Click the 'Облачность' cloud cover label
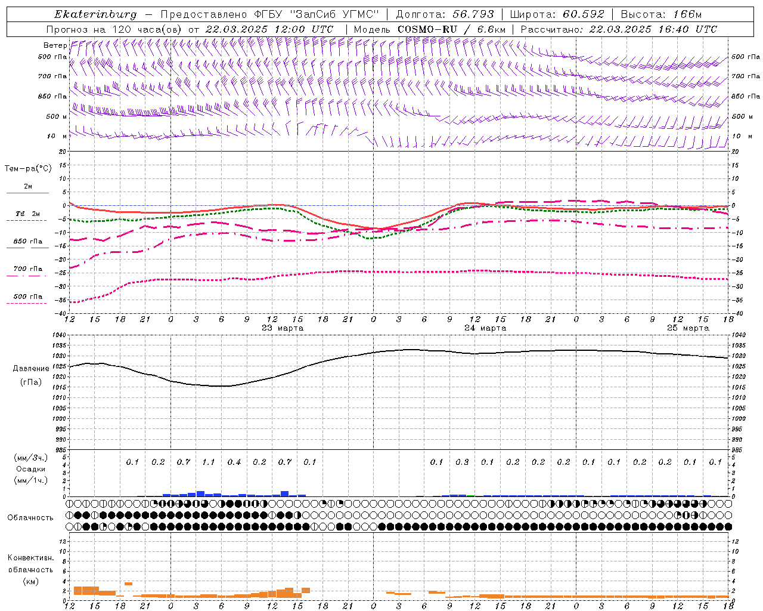Image resolution: width=763 pixels, height=611 pixels. [30, 517]
